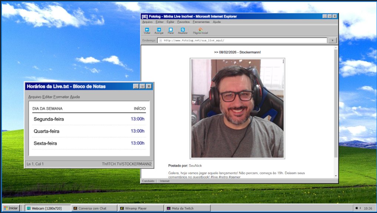Viewport: 377px width, 213px height.
Task: Click the webcam icon on the taskbar
Action: coord(29,208)
